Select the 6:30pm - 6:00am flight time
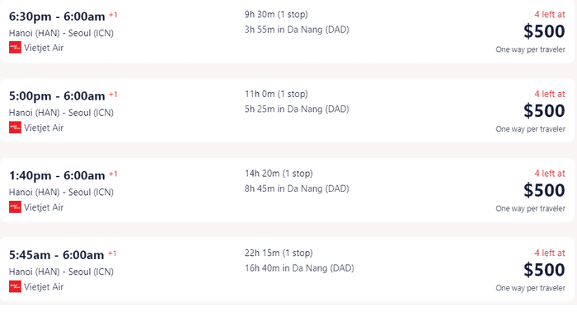The height and width of the screenshot is (316, 577). tap(57, 16)
